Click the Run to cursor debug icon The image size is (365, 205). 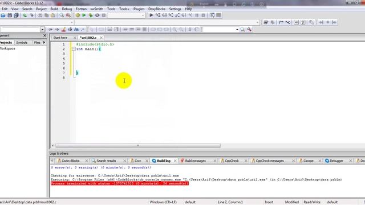(x=158, y=15)
